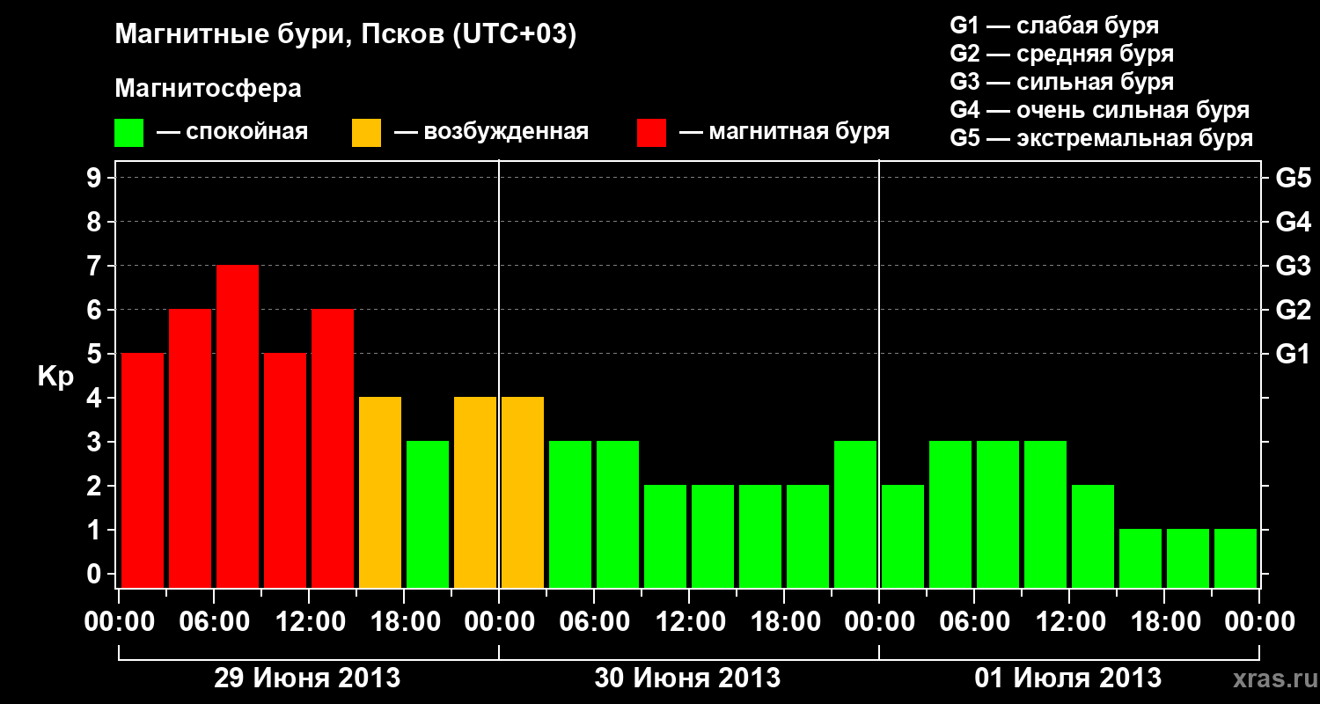1320x704 pixels.
Task: Click the tallest red bar reaching Kp 7
Action: [x=238, y=426]
